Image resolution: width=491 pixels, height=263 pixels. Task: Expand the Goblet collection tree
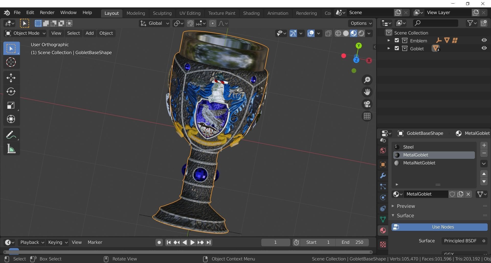pos(389,48)
